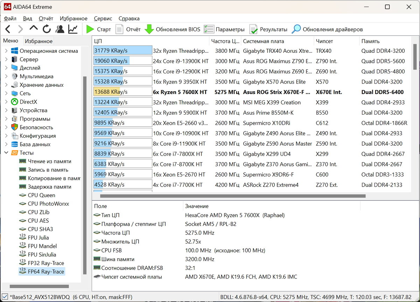Open the Избранное menu in menu bar
Viewport: 420px width, 302px height.
point(73,19)
